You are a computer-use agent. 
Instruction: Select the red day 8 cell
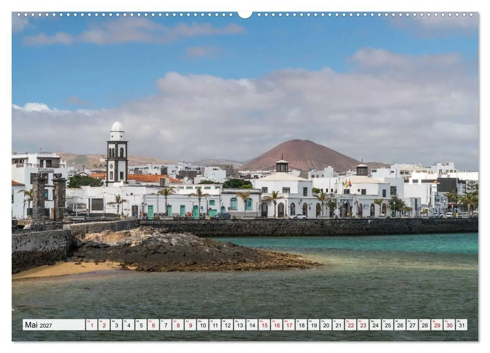[x=178, y=325]
